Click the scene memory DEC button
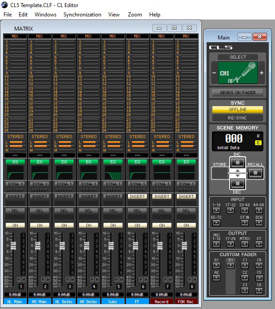Image resolution: width=275 pixels, height=309 pixels. (x=238, y=183)
